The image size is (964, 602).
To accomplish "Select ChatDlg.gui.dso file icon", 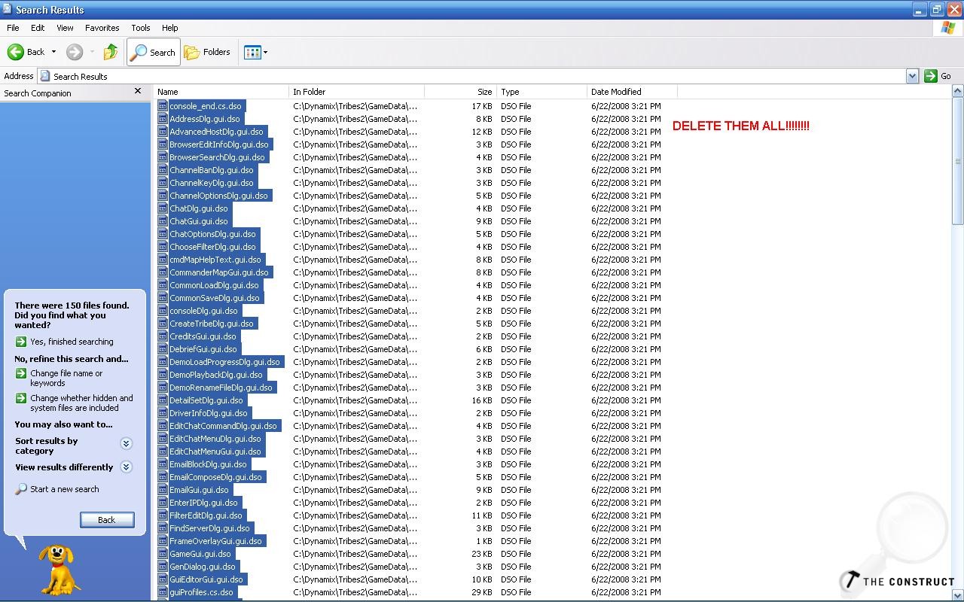I will coord(163,208).
